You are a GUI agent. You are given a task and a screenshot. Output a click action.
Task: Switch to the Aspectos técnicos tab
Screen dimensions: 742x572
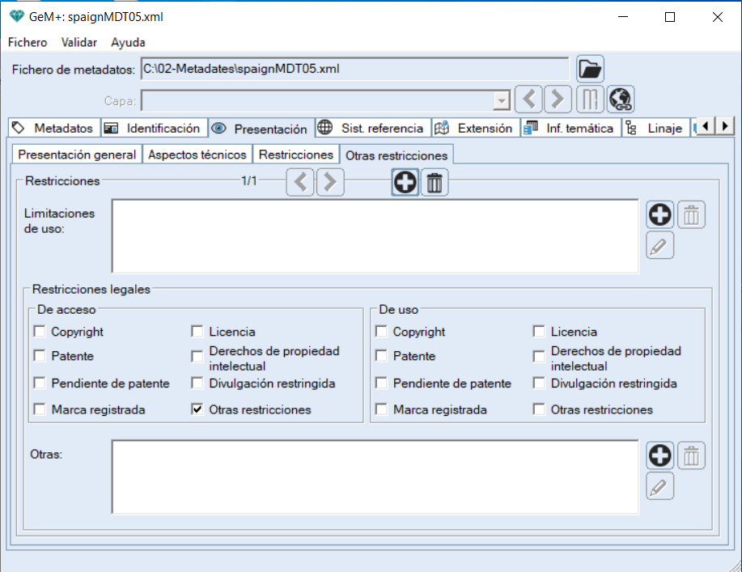click(197, 154)
